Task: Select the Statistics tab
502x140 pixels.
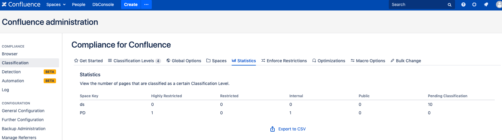Action: (x=244, y=61)
